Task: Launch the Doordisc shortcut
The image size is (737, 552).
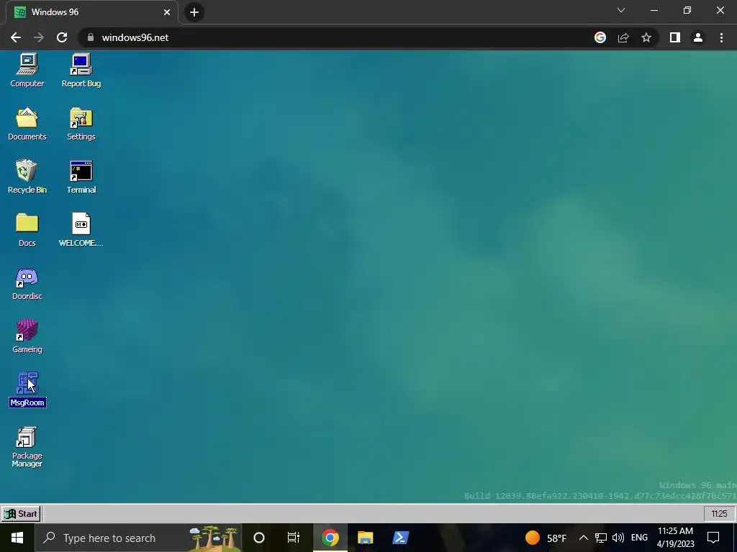Action: pyautogui.click(x=27, y=283)
